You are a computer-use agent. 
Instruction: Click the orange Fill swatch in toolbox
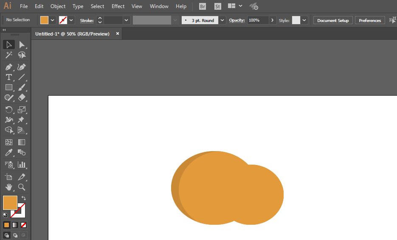(x=10, y=203)
